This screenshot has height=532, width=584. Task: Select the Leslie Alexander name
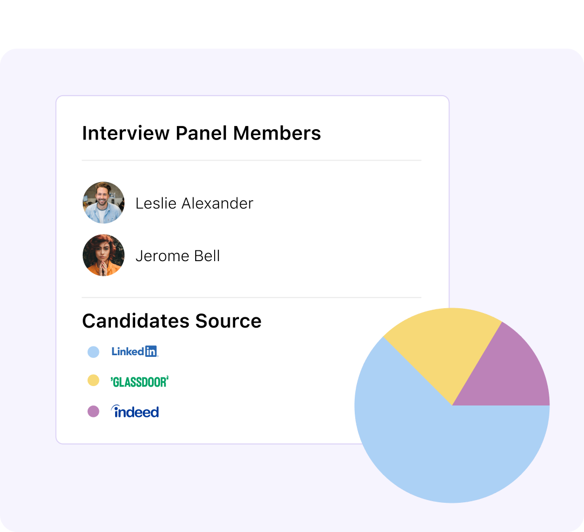coord(194,203)
